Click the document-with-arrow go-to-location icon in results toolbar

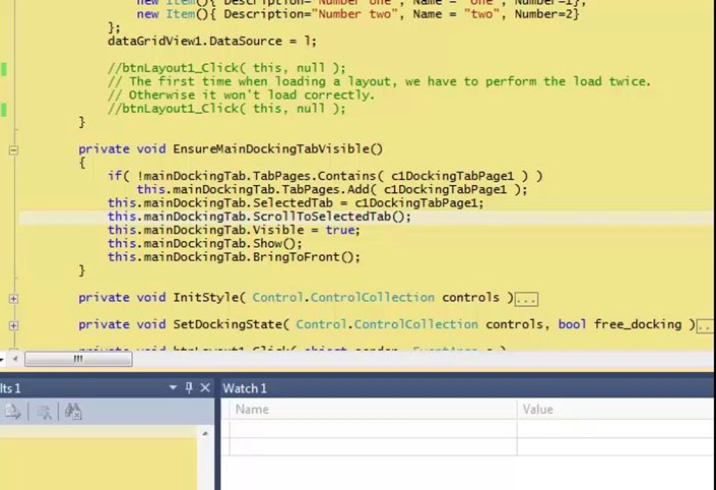point(12,412)
